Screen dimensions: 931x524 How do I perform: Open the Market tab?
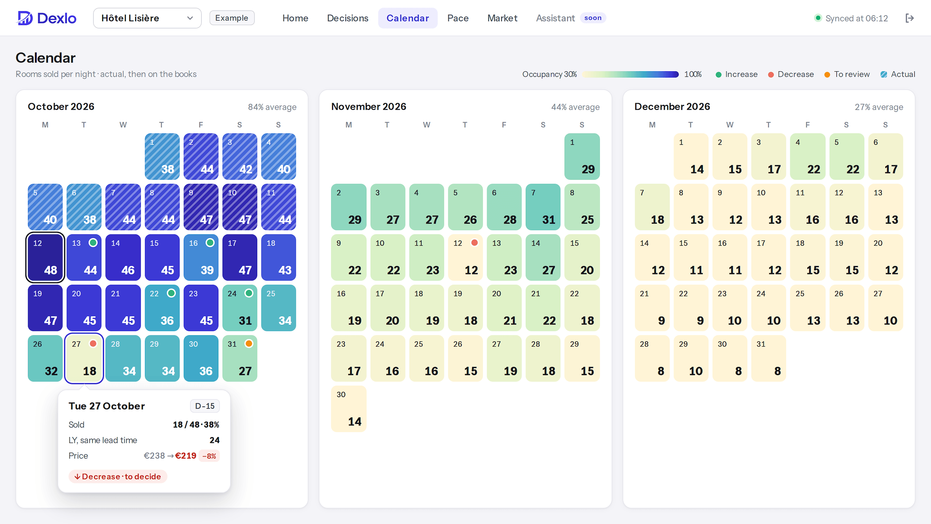click(x=503, y=18)
